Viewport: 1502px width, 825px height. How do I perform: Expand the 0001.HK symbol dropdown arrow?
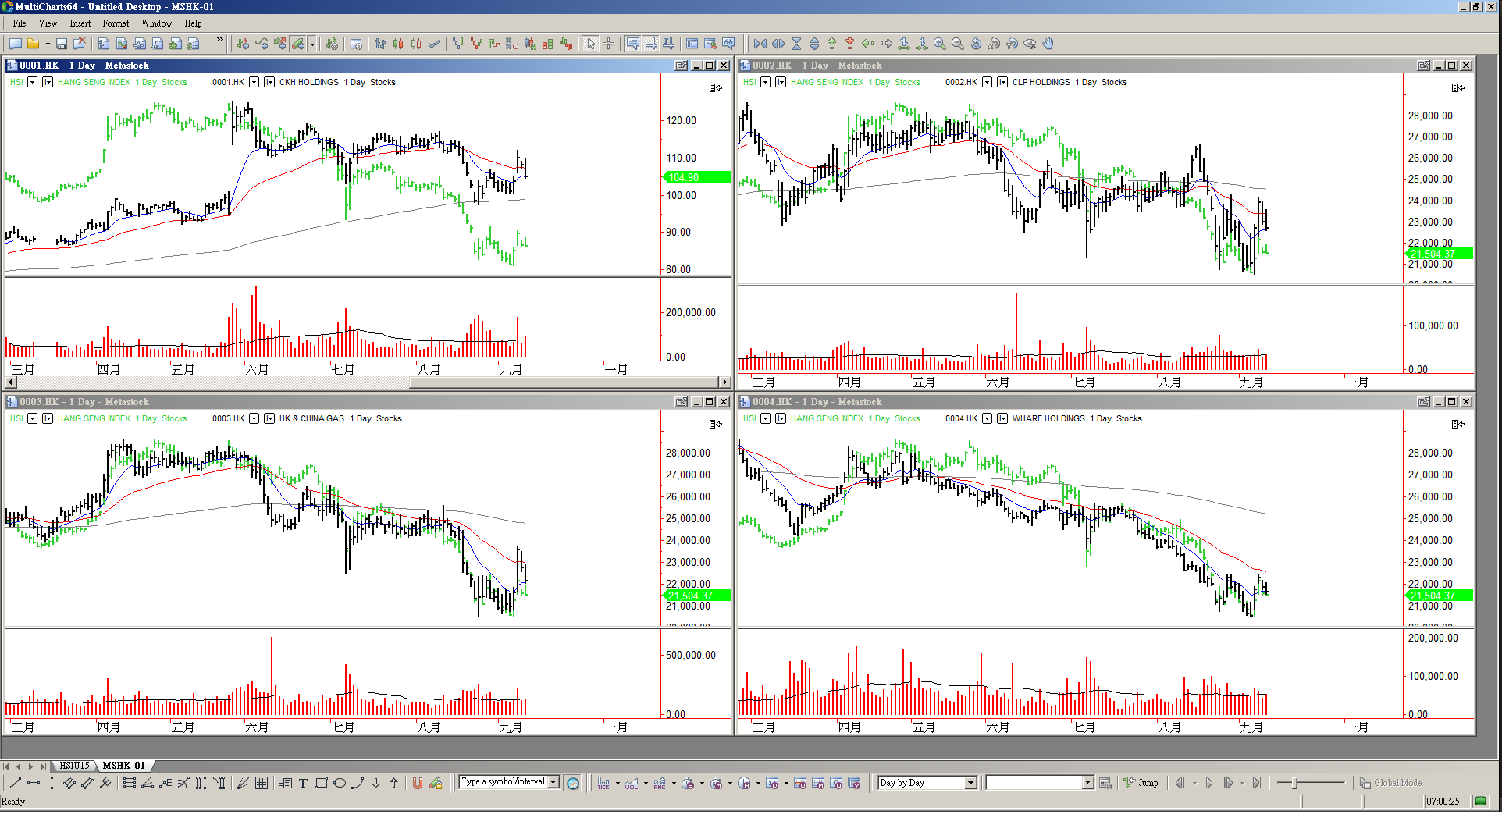point(254,82)
